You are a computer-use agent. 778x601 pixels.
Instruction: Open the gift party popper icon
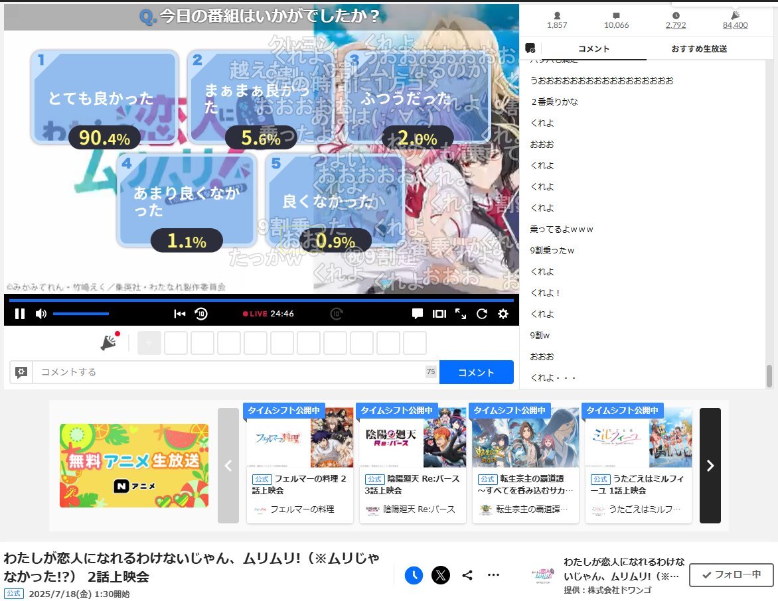tap(109, 342)
